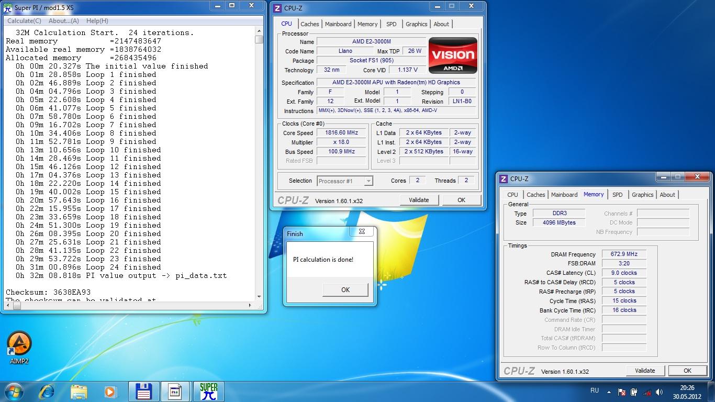Switch to Mainboard tab in top CPU-Z window

tap(338, 24)
